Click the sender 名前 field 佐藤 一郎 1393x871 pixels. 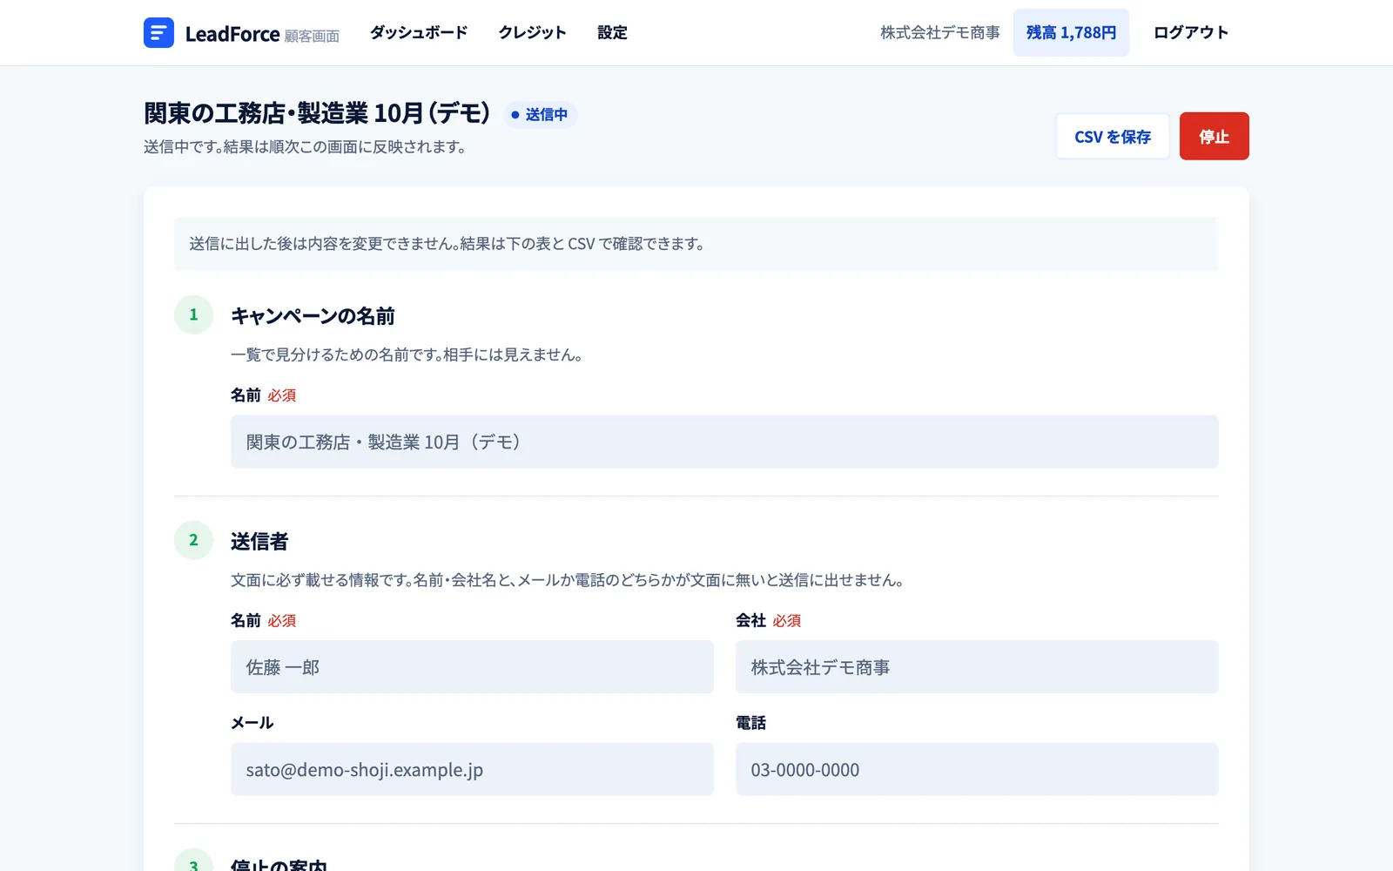472,667
